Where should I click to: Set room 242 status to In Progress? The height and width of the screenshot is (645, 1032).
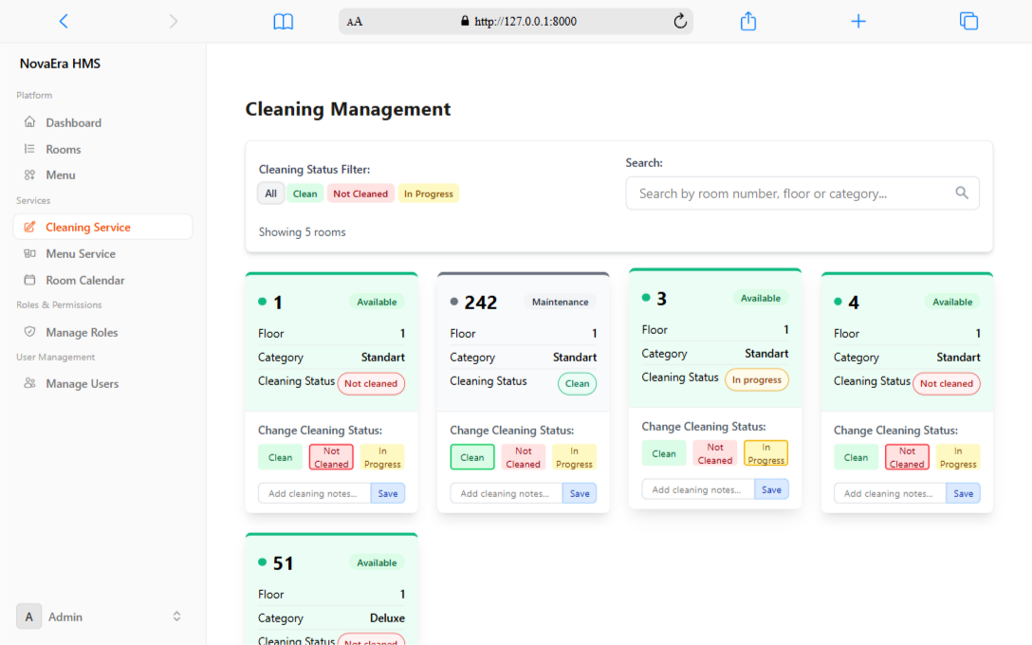tap(574, 457)
